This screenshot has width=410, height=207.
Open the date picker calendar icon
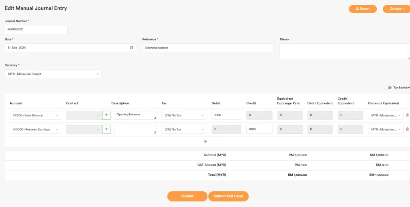coord(132,48)
